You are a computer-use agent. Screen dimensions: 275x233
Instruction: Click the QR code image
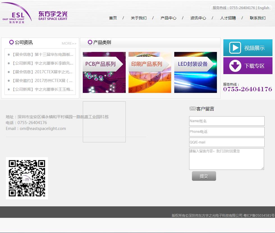27,178
